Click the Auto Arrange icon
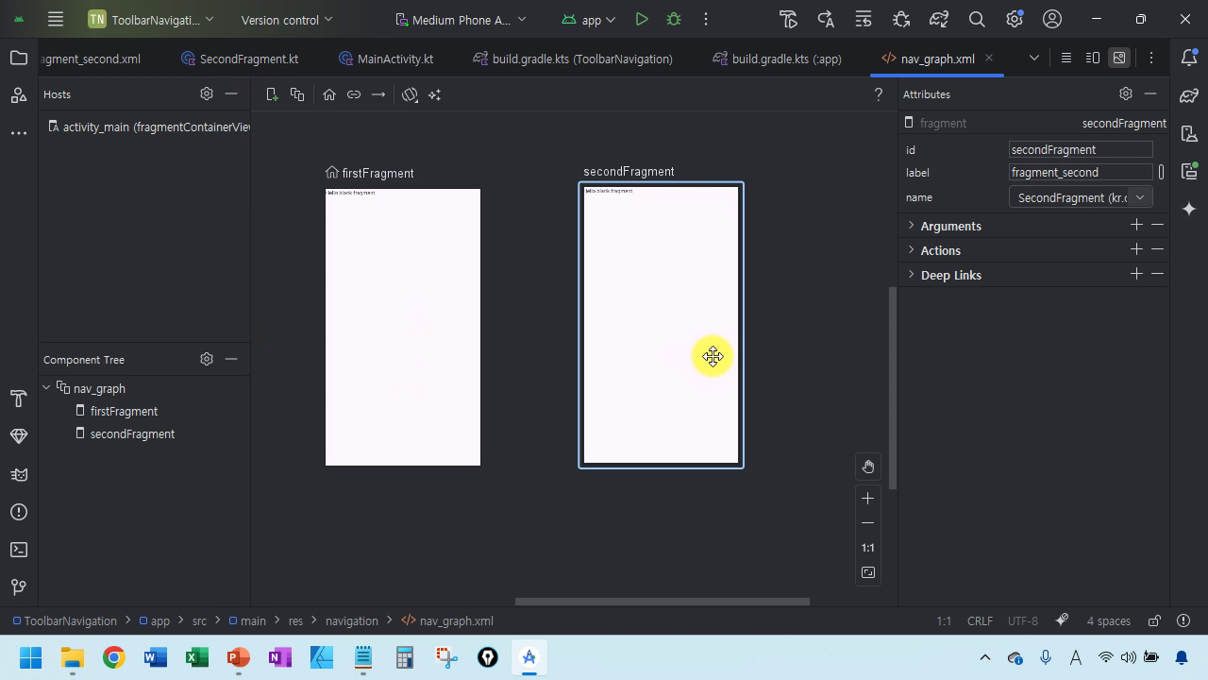1208x680 pixels. tap(434, 94)
